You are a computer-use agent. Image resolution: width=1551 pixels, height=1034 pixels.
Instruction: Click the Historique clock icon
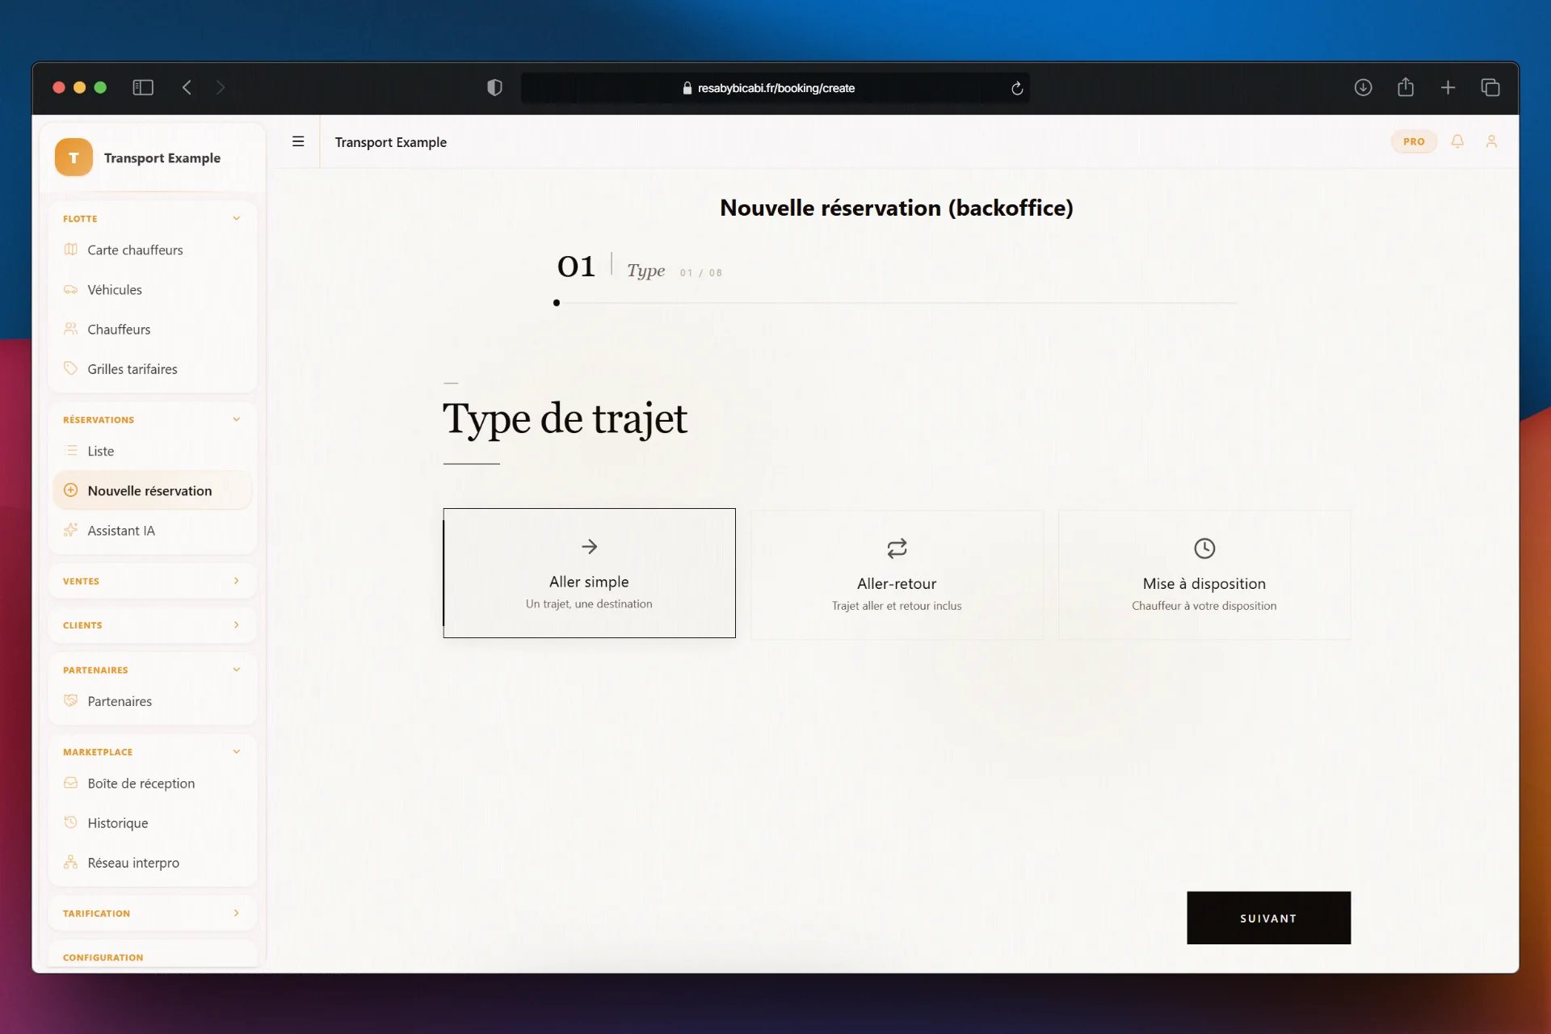71,822
